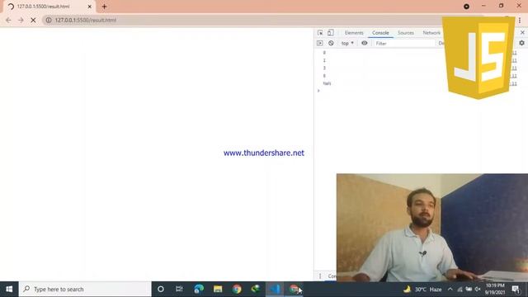Switch to Visual Studio Code on taskbar
The height and width of the screenshot is (297, 528).
pyautogui.click(x=275, y=290)
